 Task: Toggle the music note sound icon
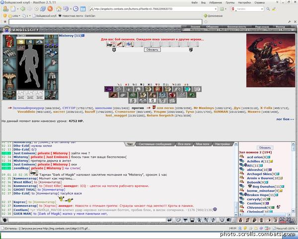tap(213, 220)
